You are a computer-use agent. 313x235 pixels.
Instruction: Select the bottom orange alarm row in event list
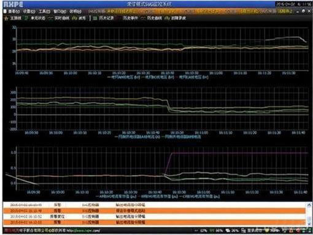[x=154, y=222]
